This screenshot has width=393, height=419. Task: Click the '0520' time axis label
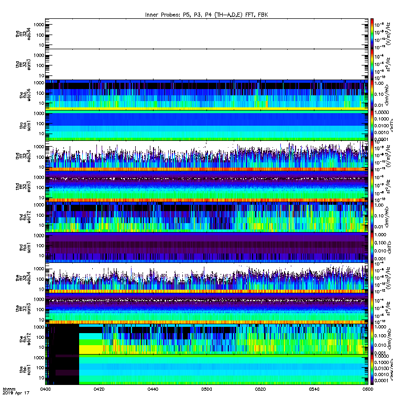click(260, 389)
